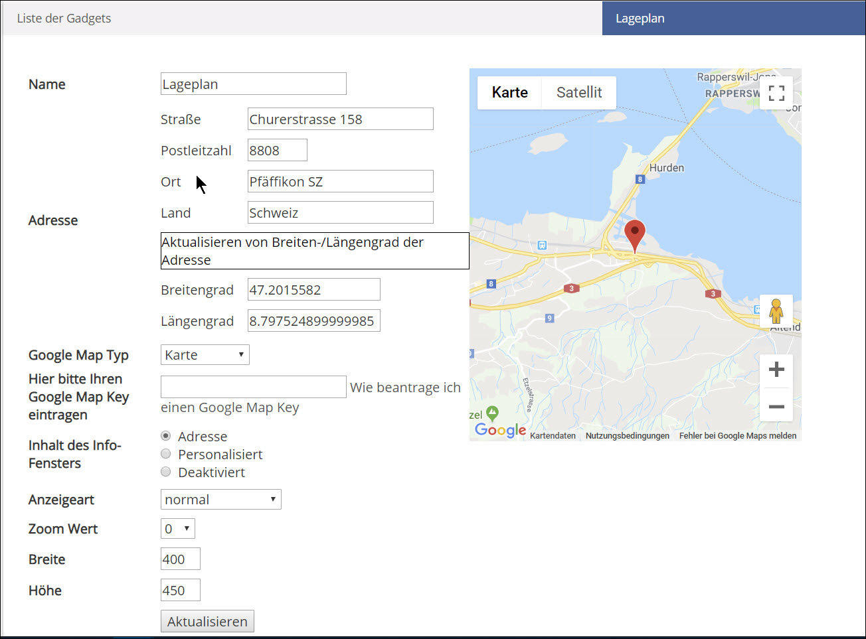The width and height of the screenshot is (866, 639).
Task: Click the Inhalt des Info-Fensters label
Action: 74,454
